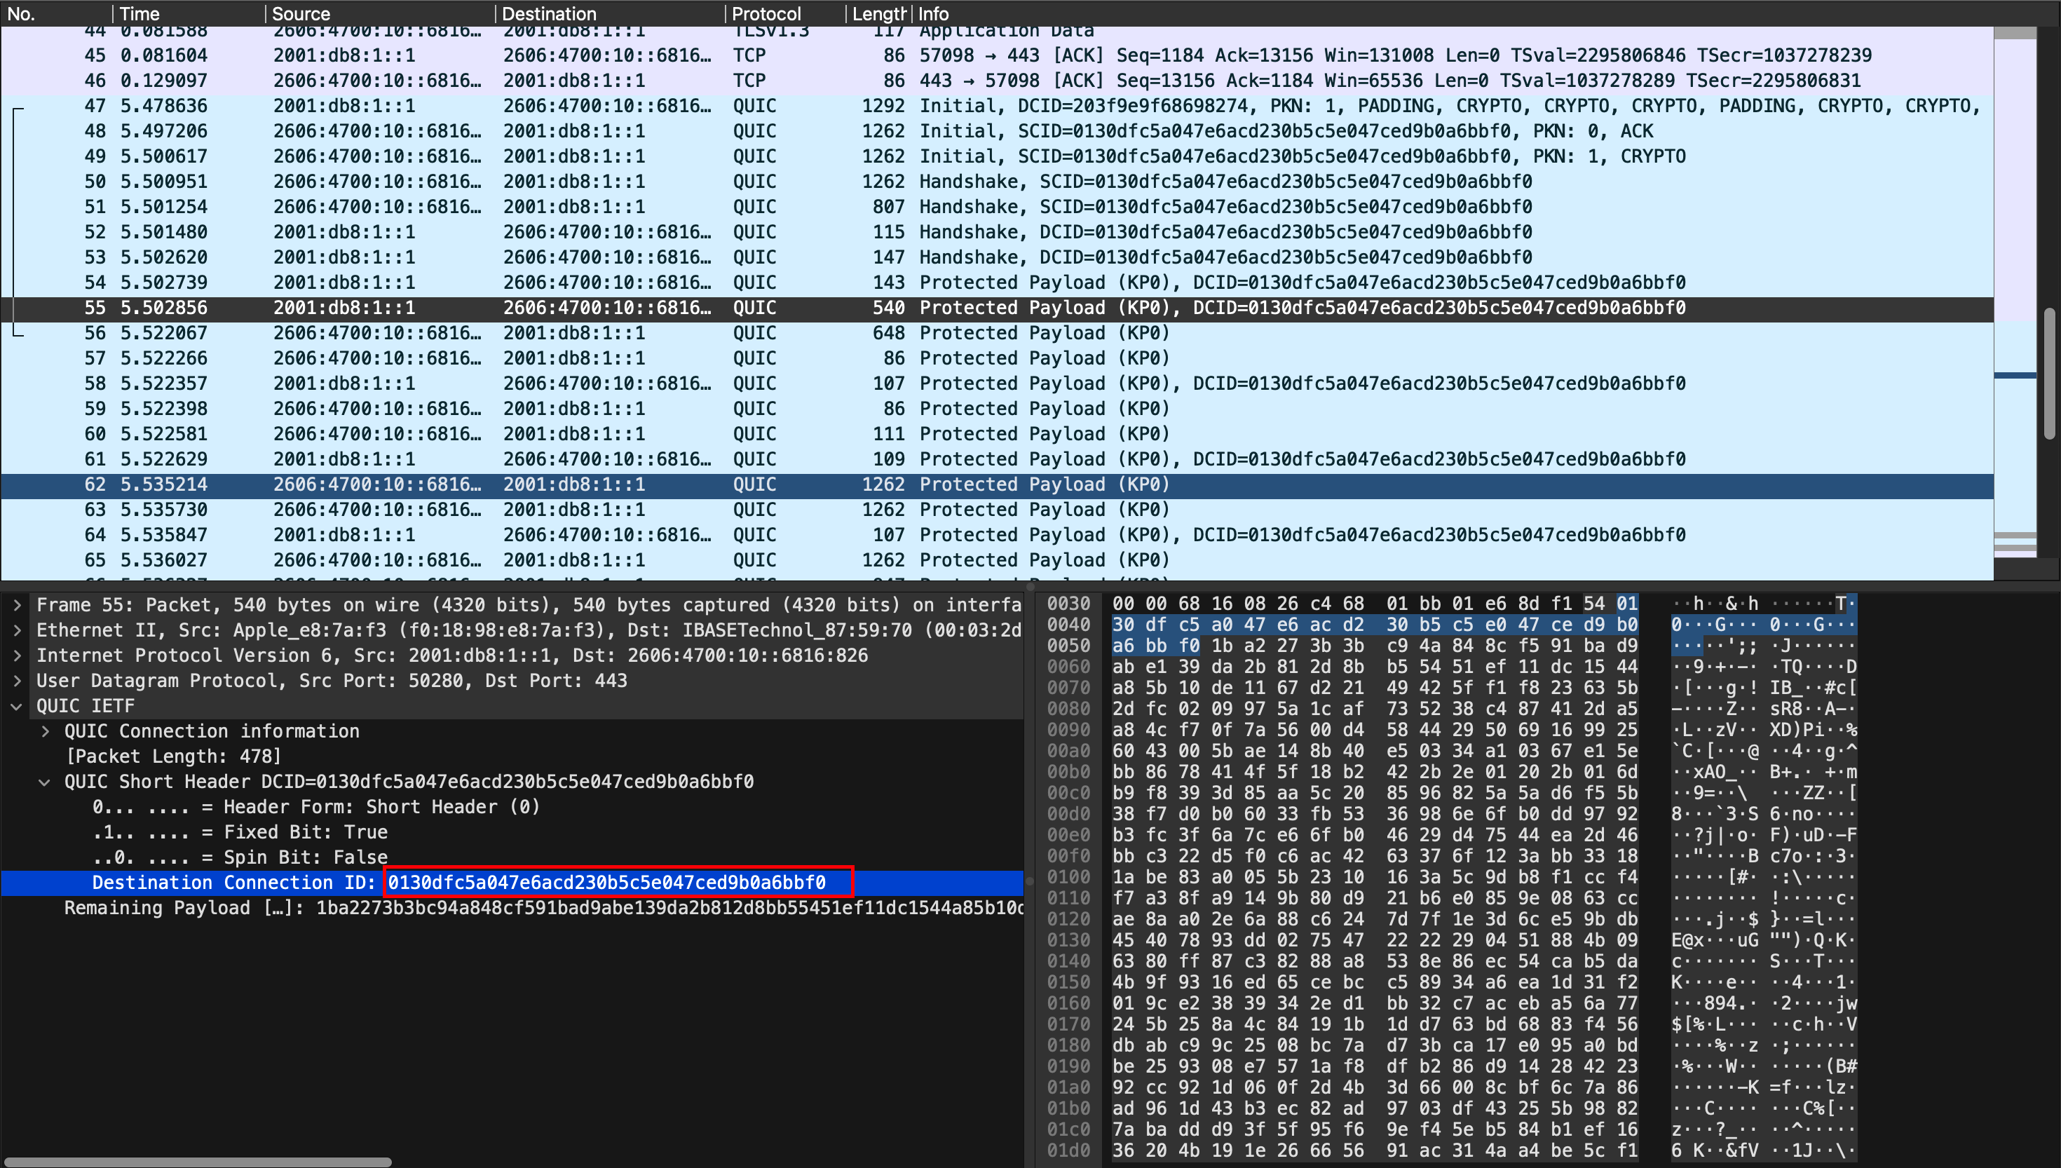Select packet 62 highlighted row

997,484
